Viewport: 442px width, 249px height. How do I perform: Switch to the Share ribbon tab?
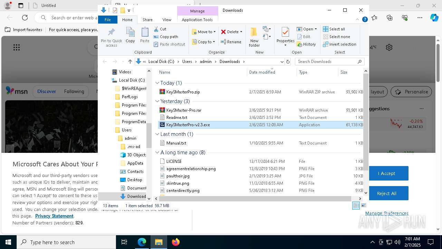(147, 20)
